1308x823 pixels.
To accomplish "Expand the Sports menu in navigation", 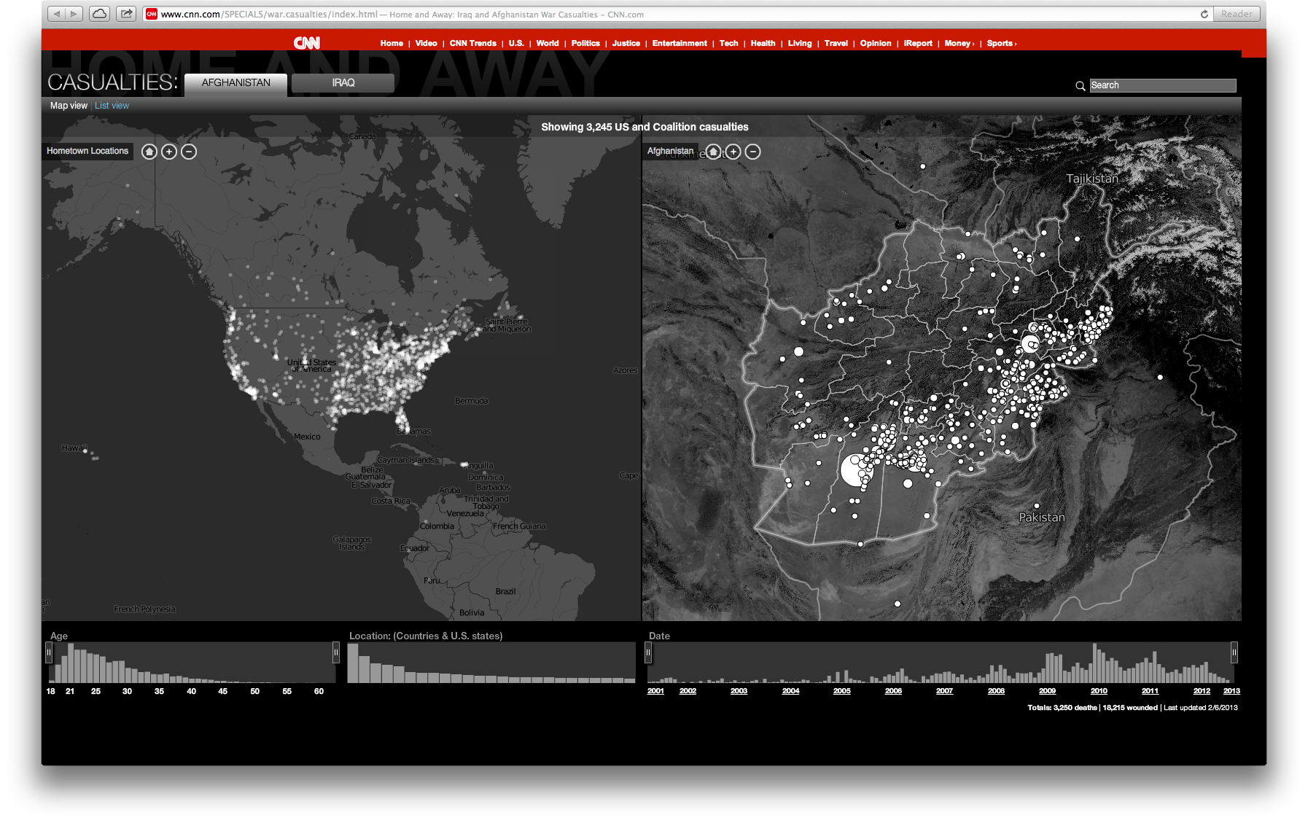I will coord(1001,44).
